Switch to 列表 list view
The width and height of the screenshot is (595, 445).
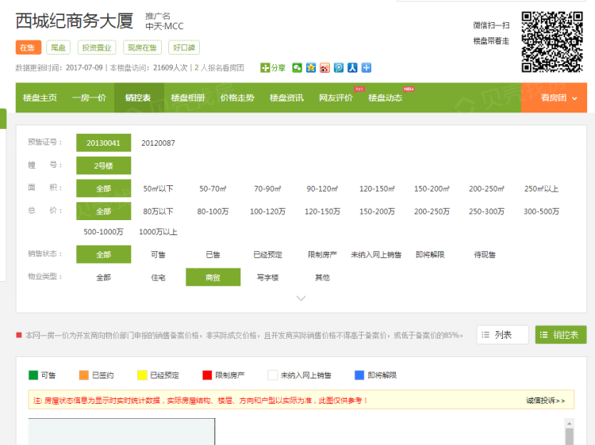pos(502,335)
